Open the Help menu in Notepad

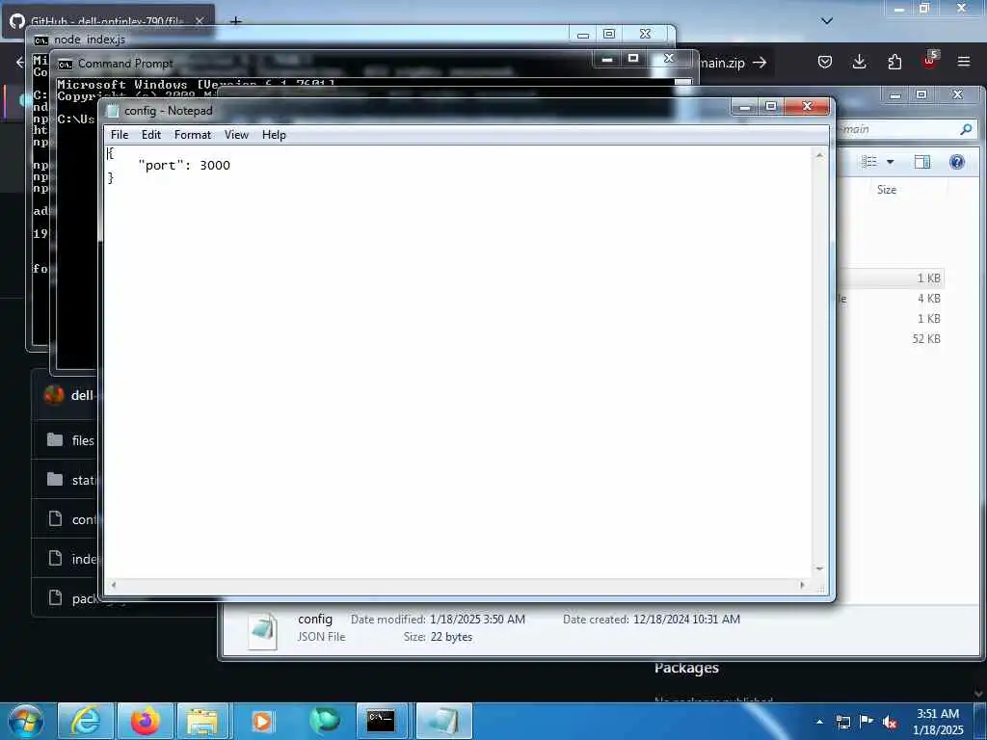tap(274, 135)
